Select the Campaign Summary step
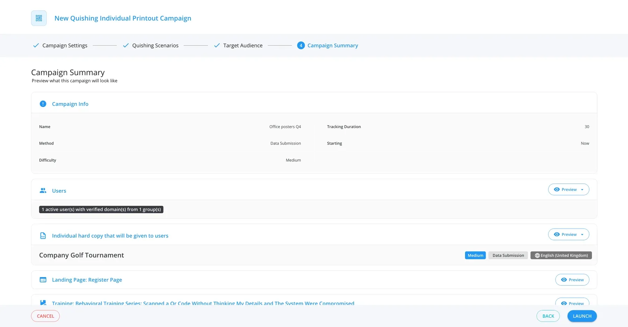The image size is (628, 327). (332, 45)
